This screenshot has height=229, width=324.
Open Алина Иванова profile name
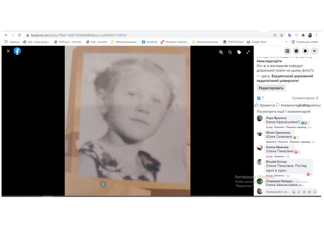click(277, 147)
